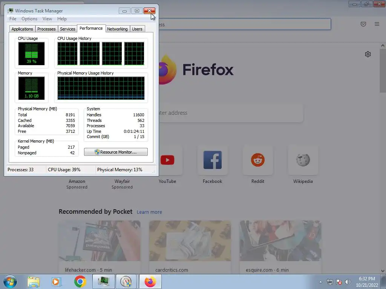Open the Reddit shortcut tile in Firefox
This screenshot has height=289, width=386.
(258, 160)
